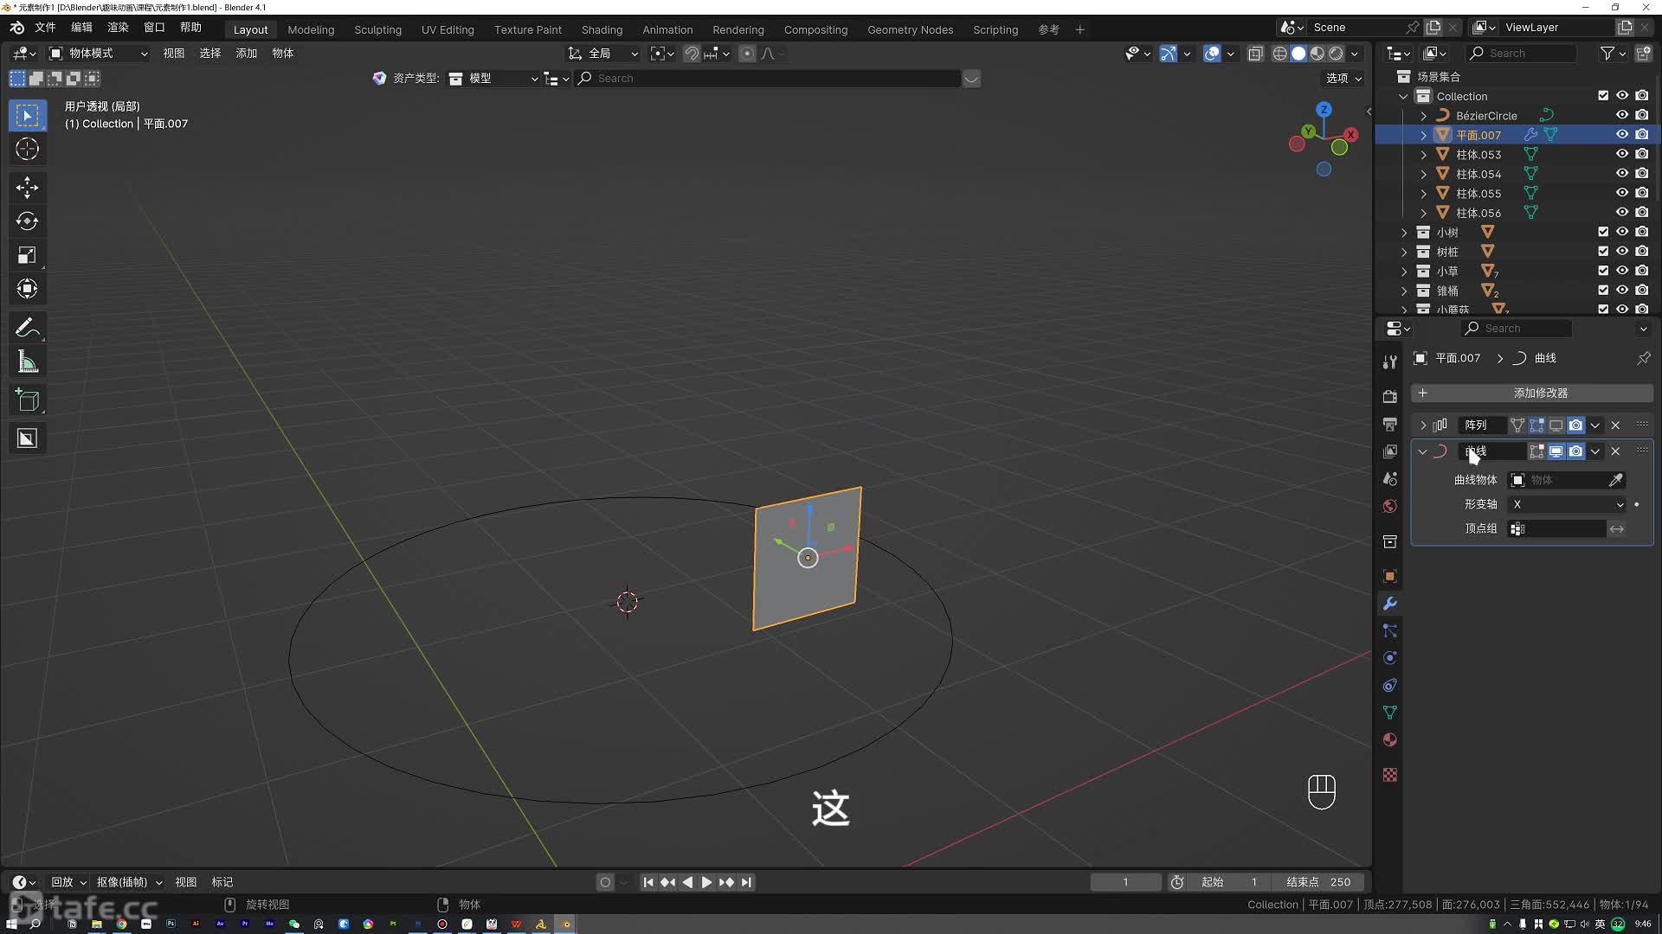Image resolution: width=1662 pixels, height=934 pixels.
Task: Select the Add Cube tool
Action: tap(27, 400)
